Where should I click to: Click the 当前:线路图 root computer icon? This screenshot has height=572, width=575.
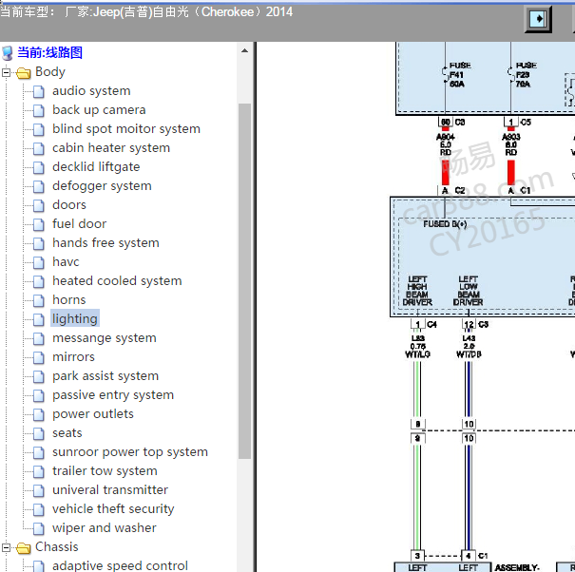(7, 53)
